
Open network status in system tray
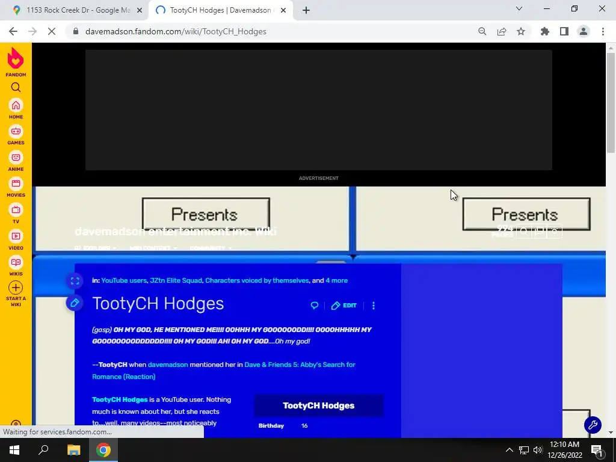[x=524, y=450]
